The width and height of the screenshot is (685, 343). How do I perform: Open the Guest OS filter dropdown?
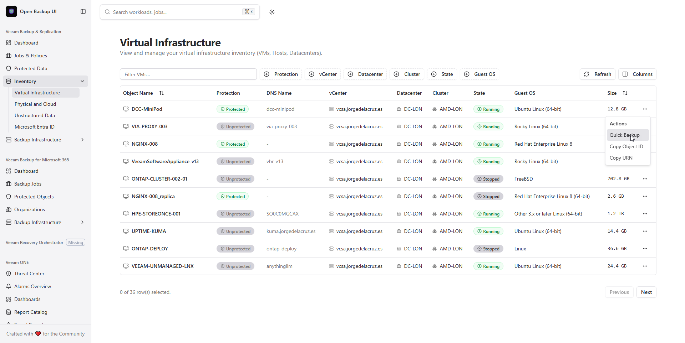(x=479, y=74)
